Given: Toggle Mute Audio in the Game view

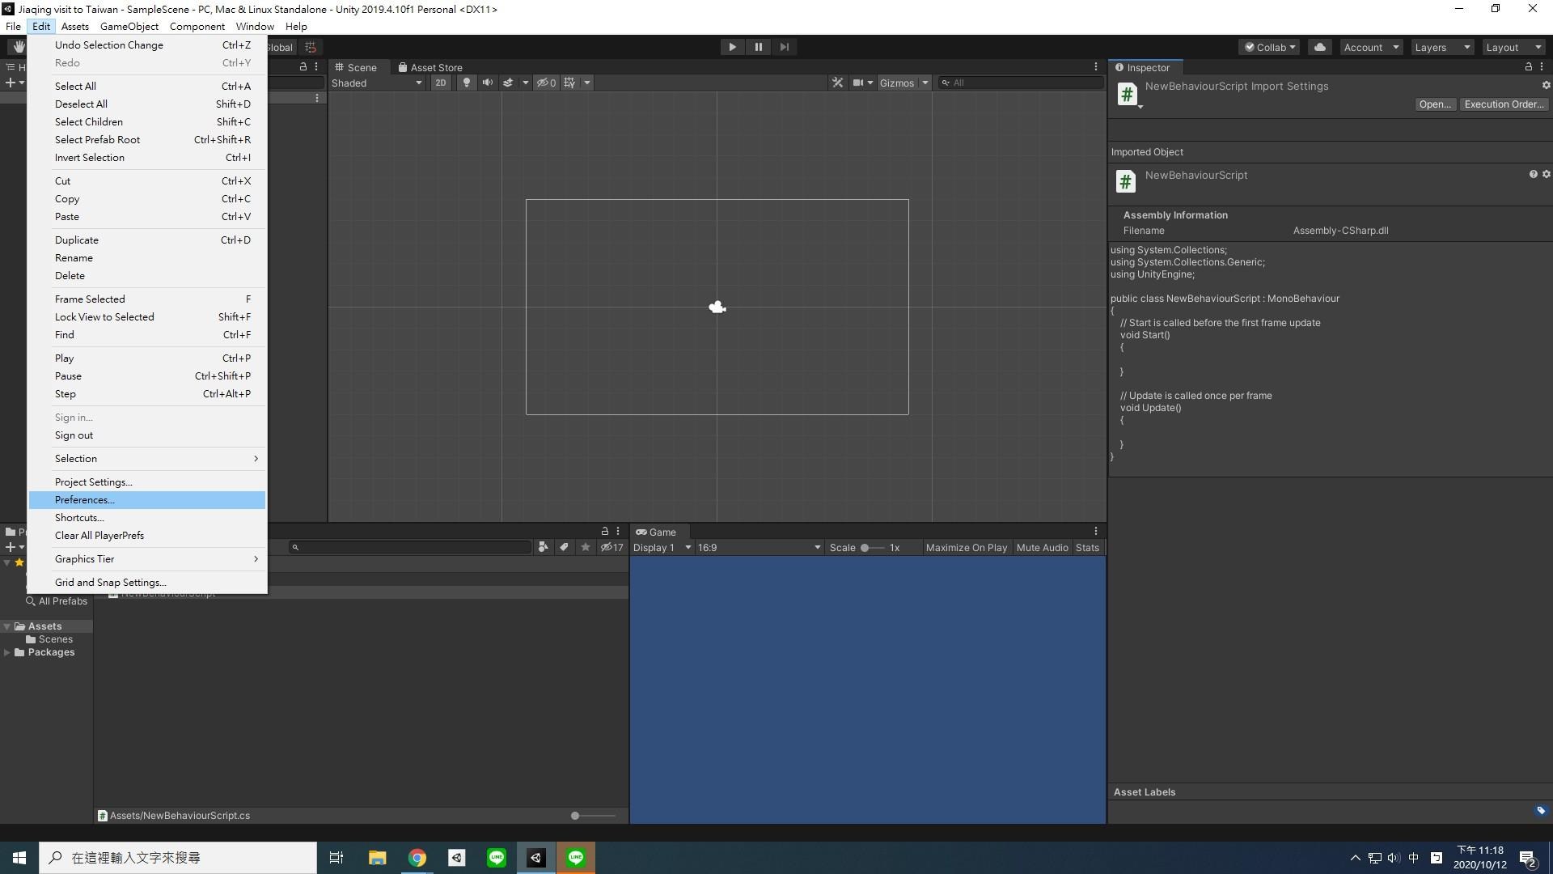Looking at the screenshot, I should tap(1042, 548).
